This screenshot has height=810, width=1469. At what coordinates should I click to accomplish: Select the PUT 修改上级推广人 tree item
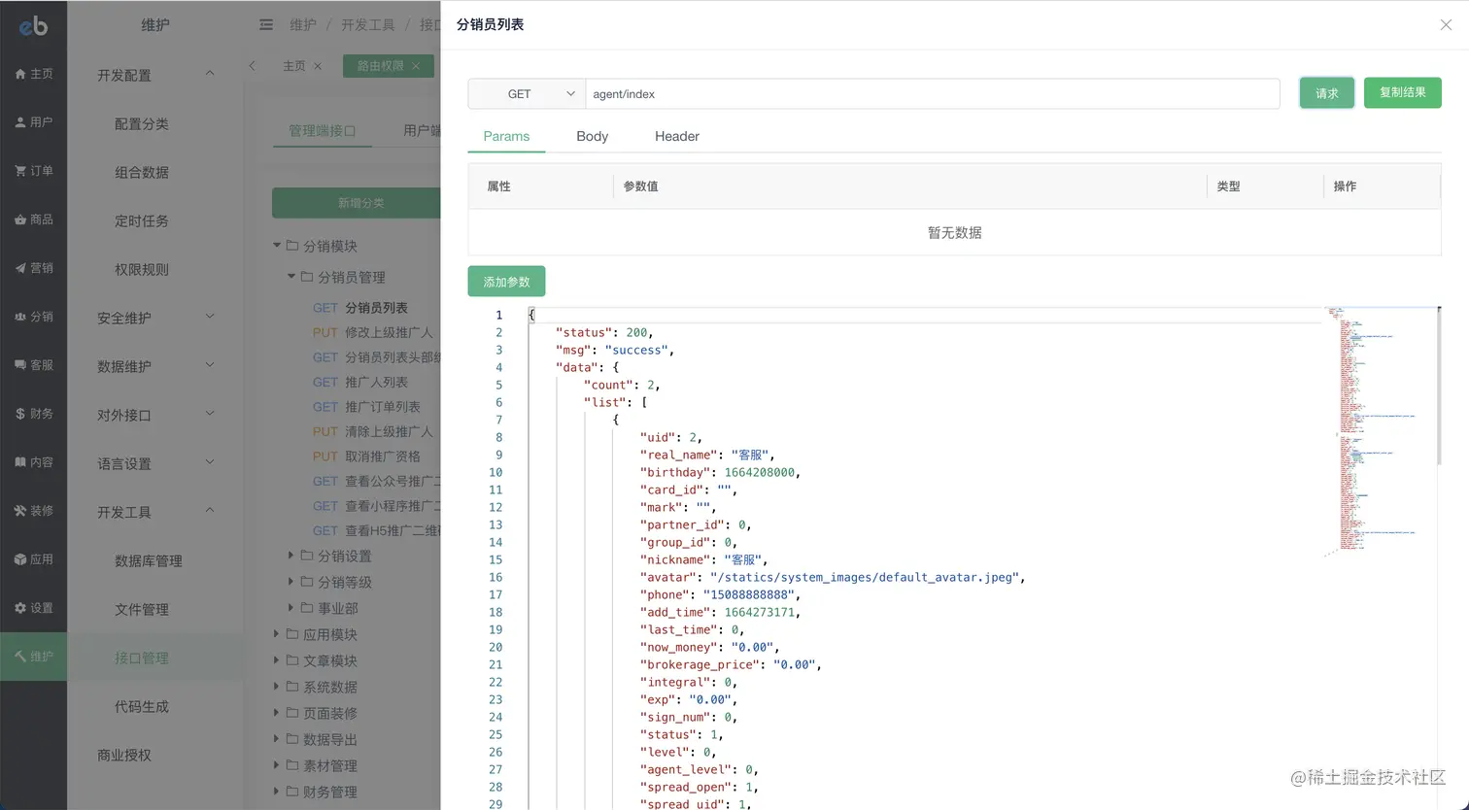click(x=373, y=332)
